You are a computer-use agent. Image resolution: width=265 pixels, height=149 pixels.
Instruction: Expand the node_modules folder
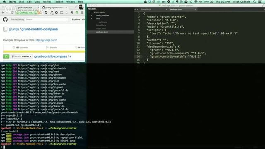point(92,15)
